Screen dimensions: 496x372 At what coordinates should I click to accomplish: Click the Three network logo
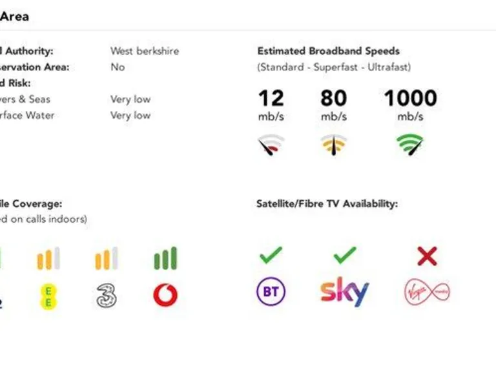[107, 295]
